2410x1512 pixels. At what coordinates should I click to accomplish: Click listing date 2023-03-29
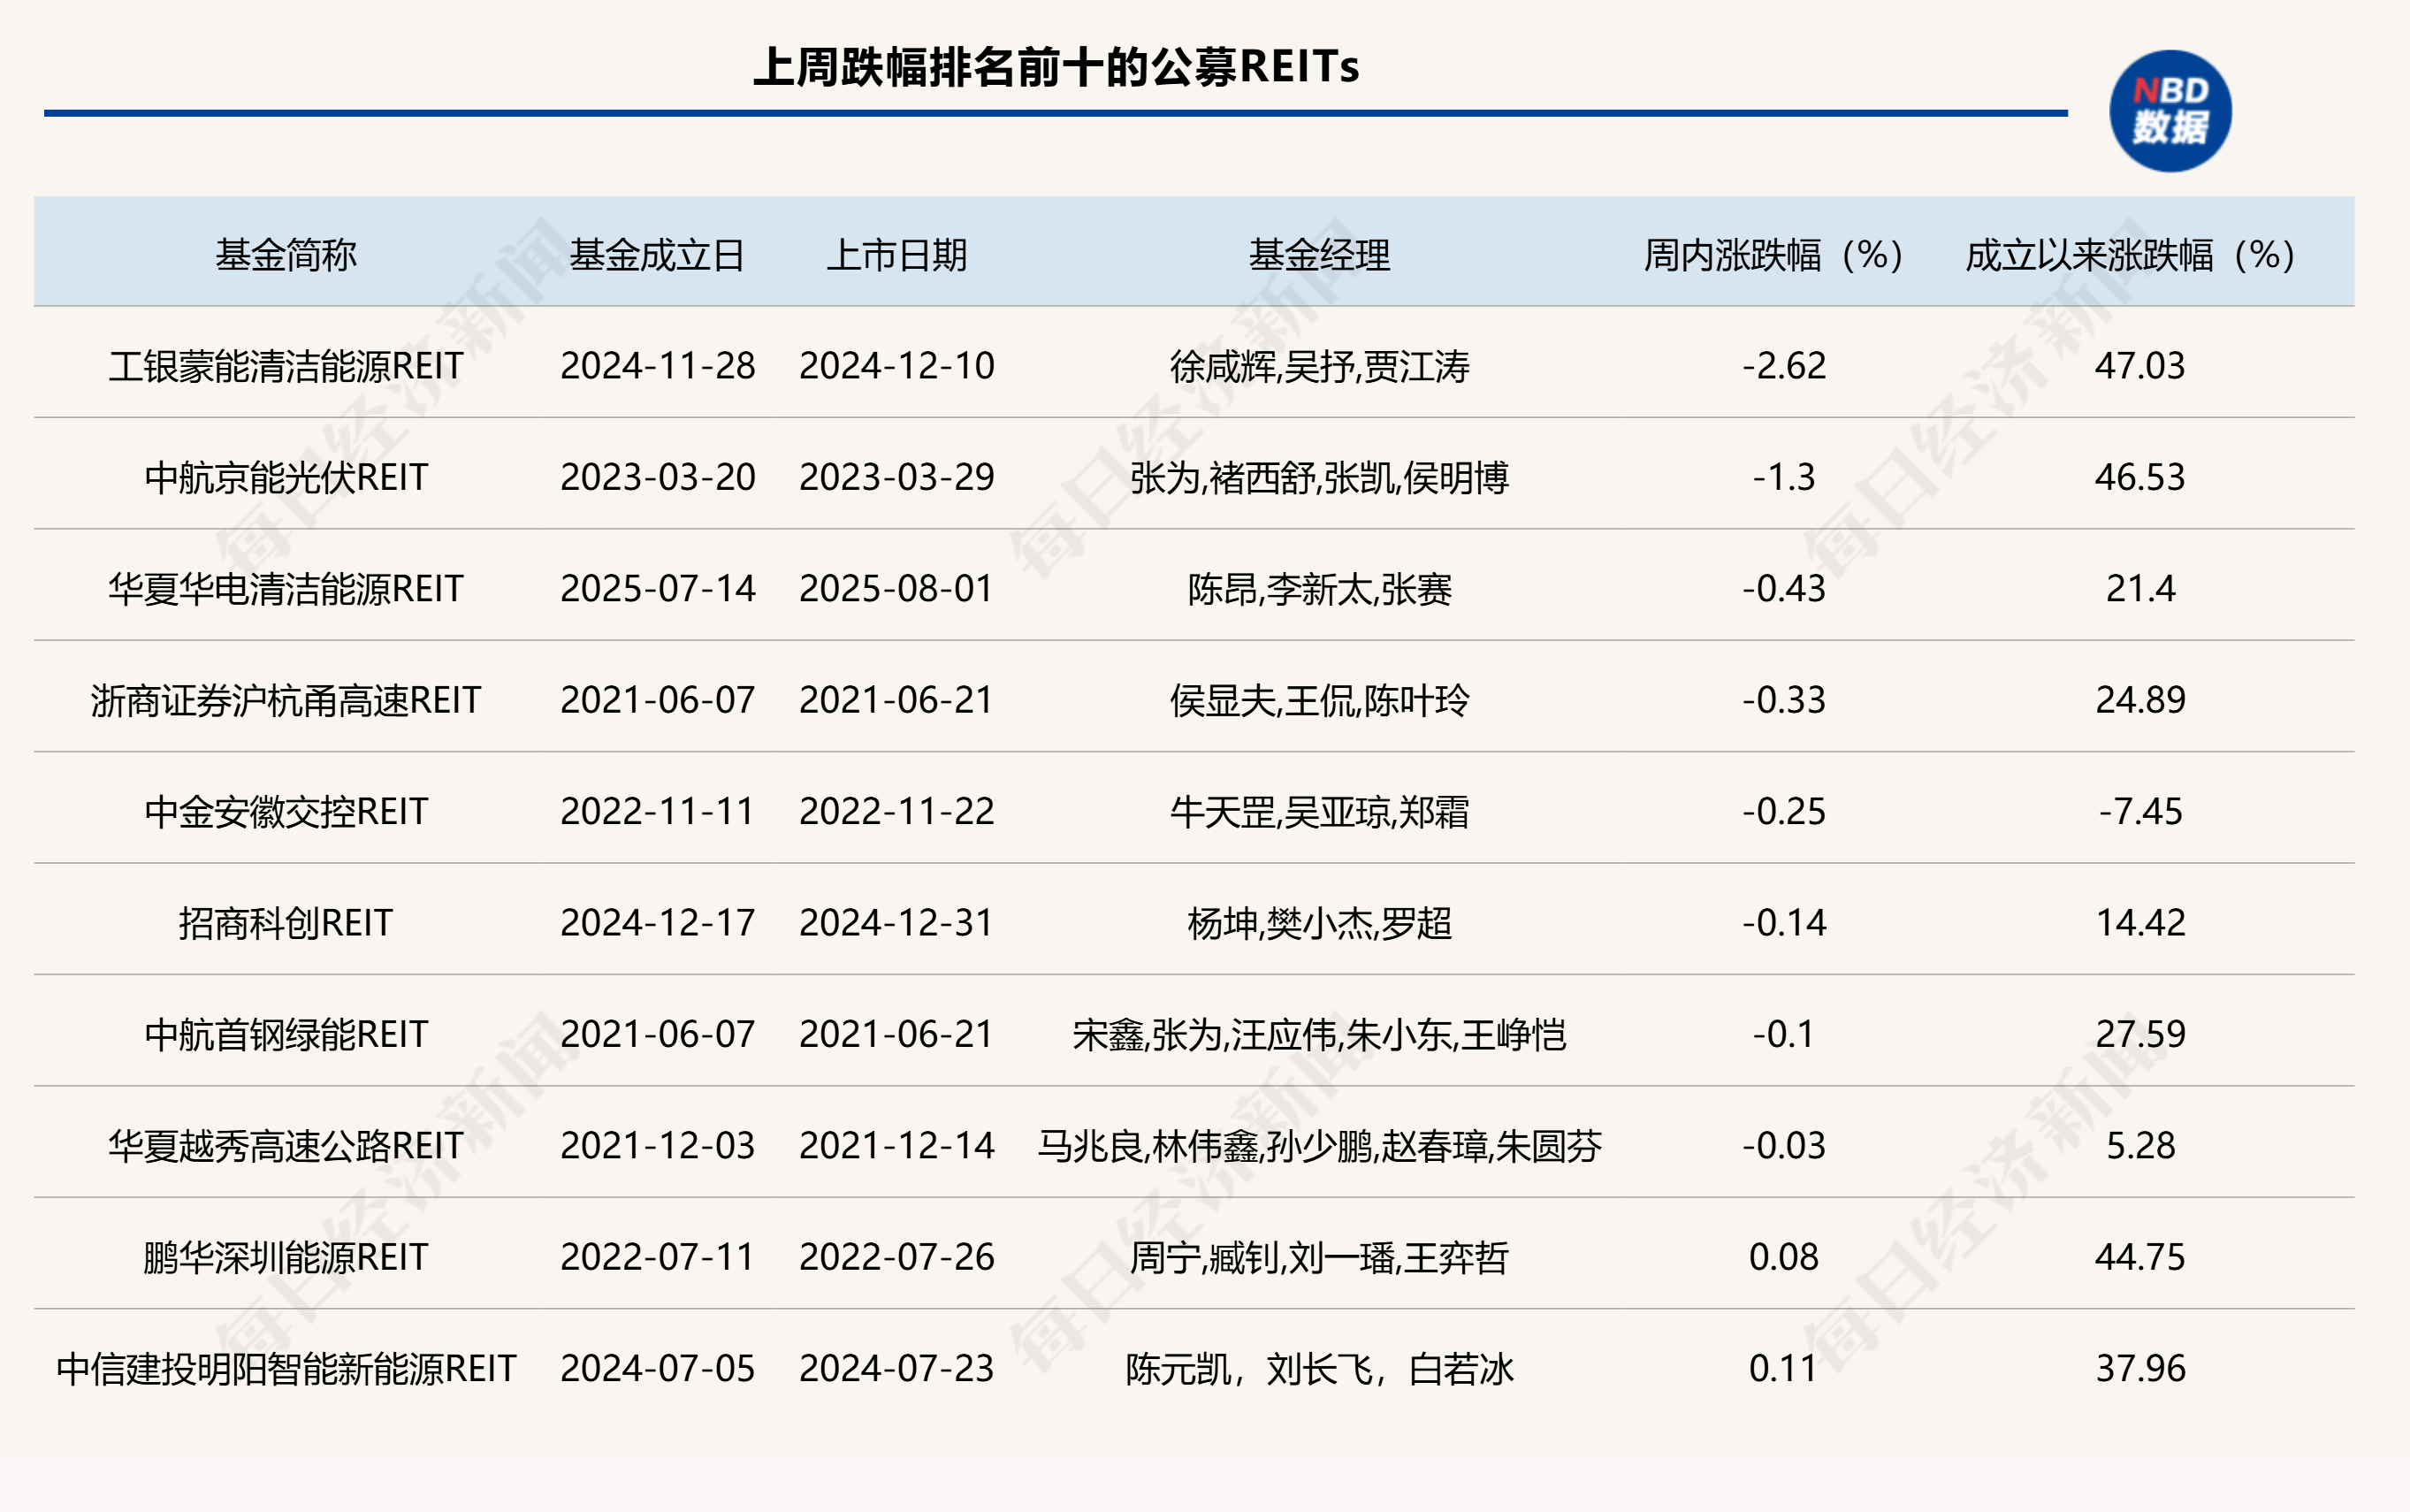(896, 477)
